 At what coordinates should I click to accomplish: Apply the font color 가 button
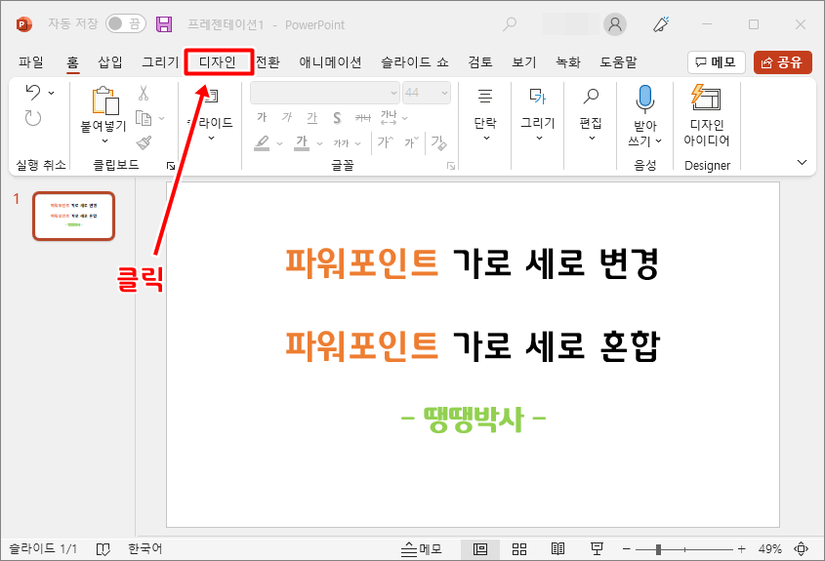tap(302, 142)
